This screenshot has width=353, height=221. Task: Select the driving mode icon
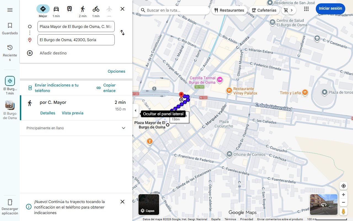[x=56, y=9]
